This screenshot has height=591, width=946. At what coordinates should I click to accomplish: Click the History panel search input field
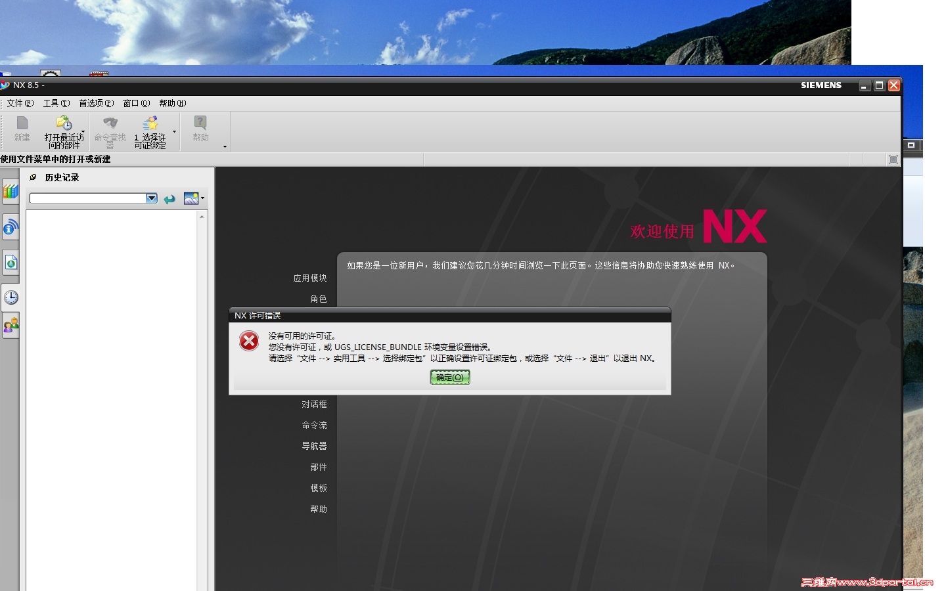tap(88, 198)
